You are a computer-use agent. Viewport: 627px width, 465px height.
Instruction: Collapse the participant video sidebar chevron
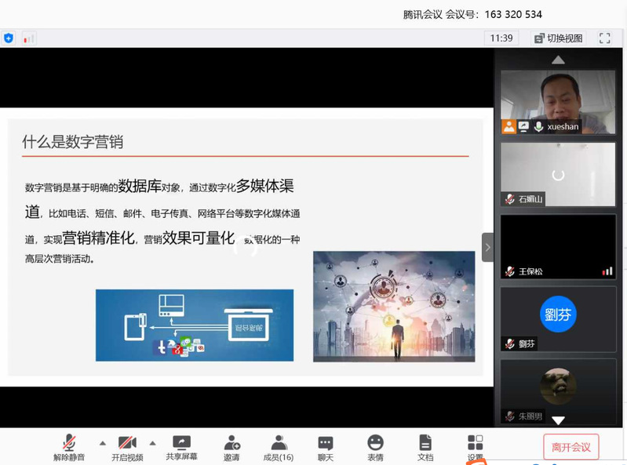click(x=487, y=247)
